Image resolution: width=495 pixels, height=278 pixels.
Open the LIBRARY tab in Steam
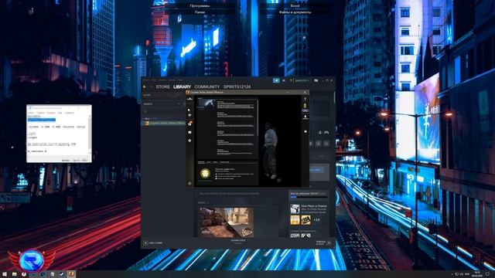[183, 86]
